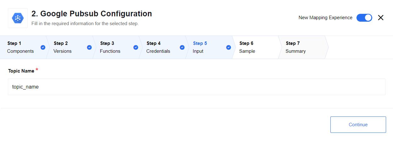
Task: Click the checkmark icon on Step 5 Input
Action: point(228,47)
